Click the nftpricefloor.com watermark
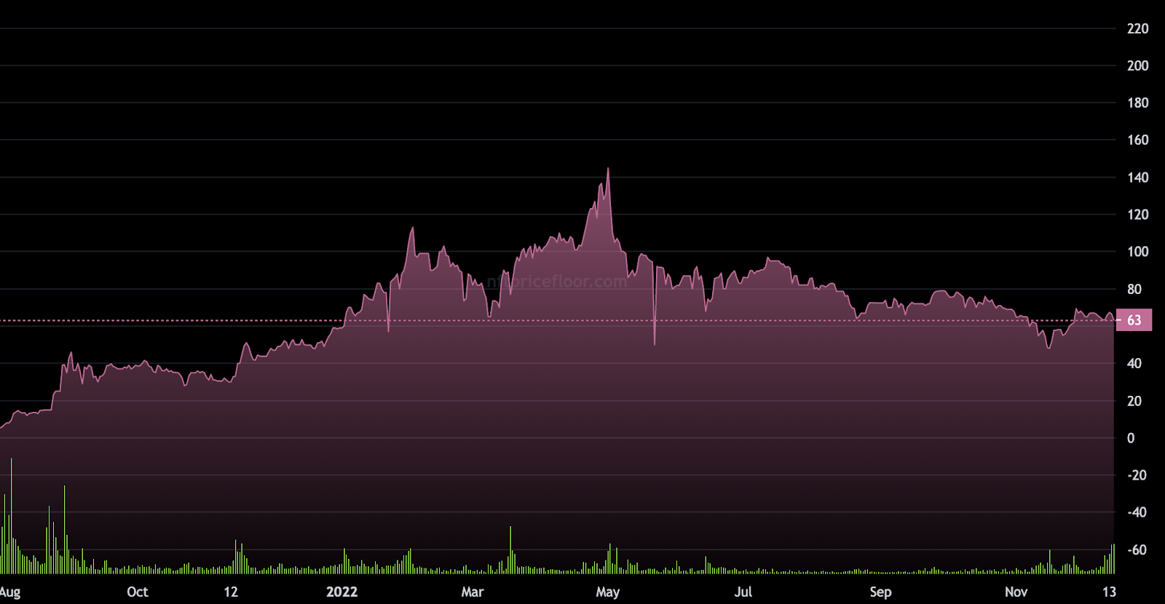The height and width of the screenshot is (604, 1165). 557,282
